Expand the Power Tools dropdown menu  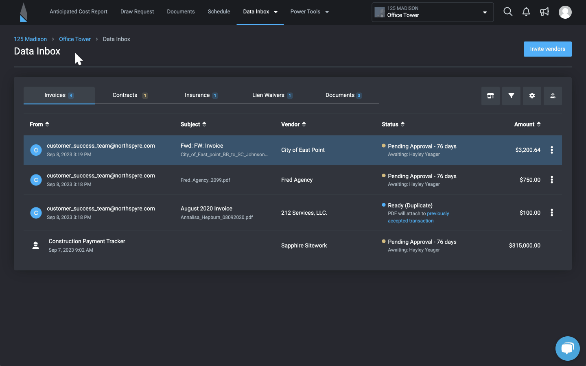click(327, 12)
